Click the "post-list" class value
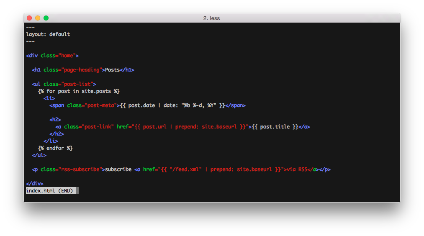Viewport: 424px width, 236px height. [78, 84]
